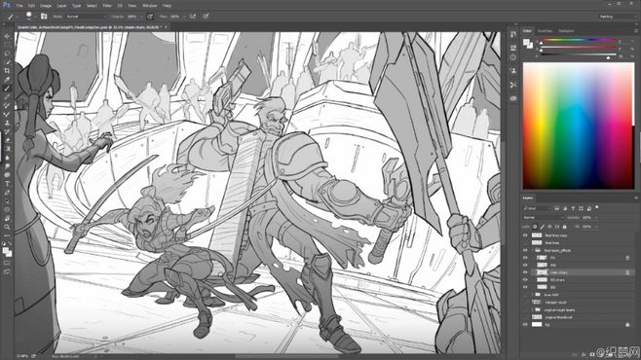Show the second layer in the Layers list
The image size is (641, 360).
[525, 243]
